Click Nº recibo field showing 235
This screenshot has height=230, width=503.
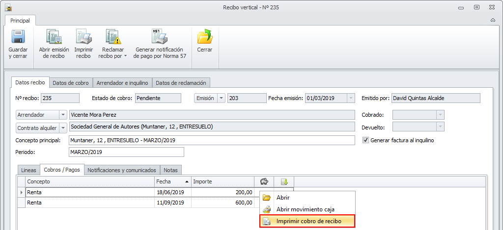pos(60,98)
